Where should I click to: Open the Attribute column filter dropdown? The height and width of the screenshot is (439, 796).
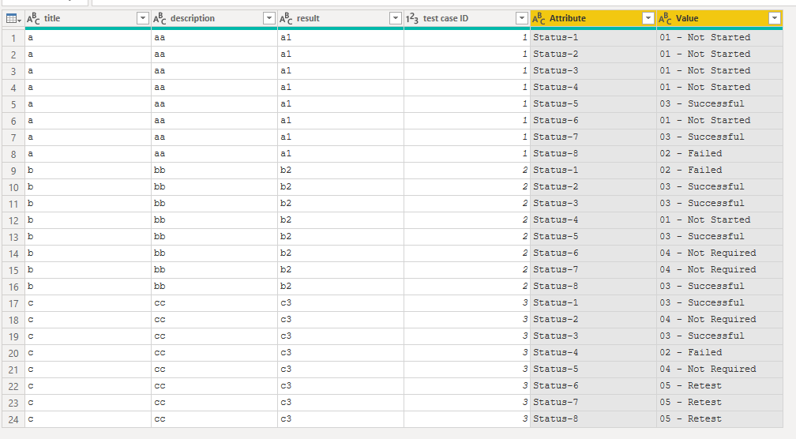[648, 19]
